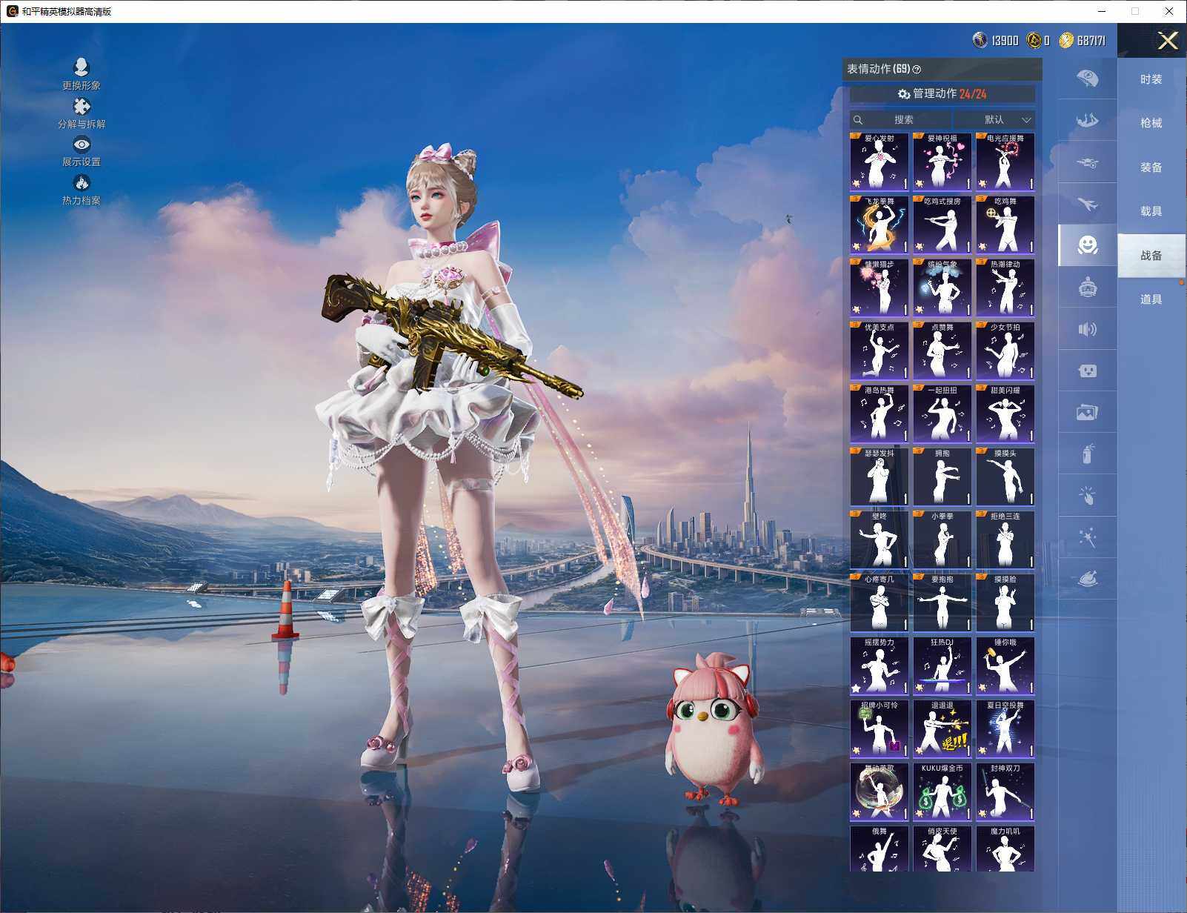Viewport: 1187px width, 913px height.
Task: Open the 管理动作 manage emotes button
Action: click(942, 93)
